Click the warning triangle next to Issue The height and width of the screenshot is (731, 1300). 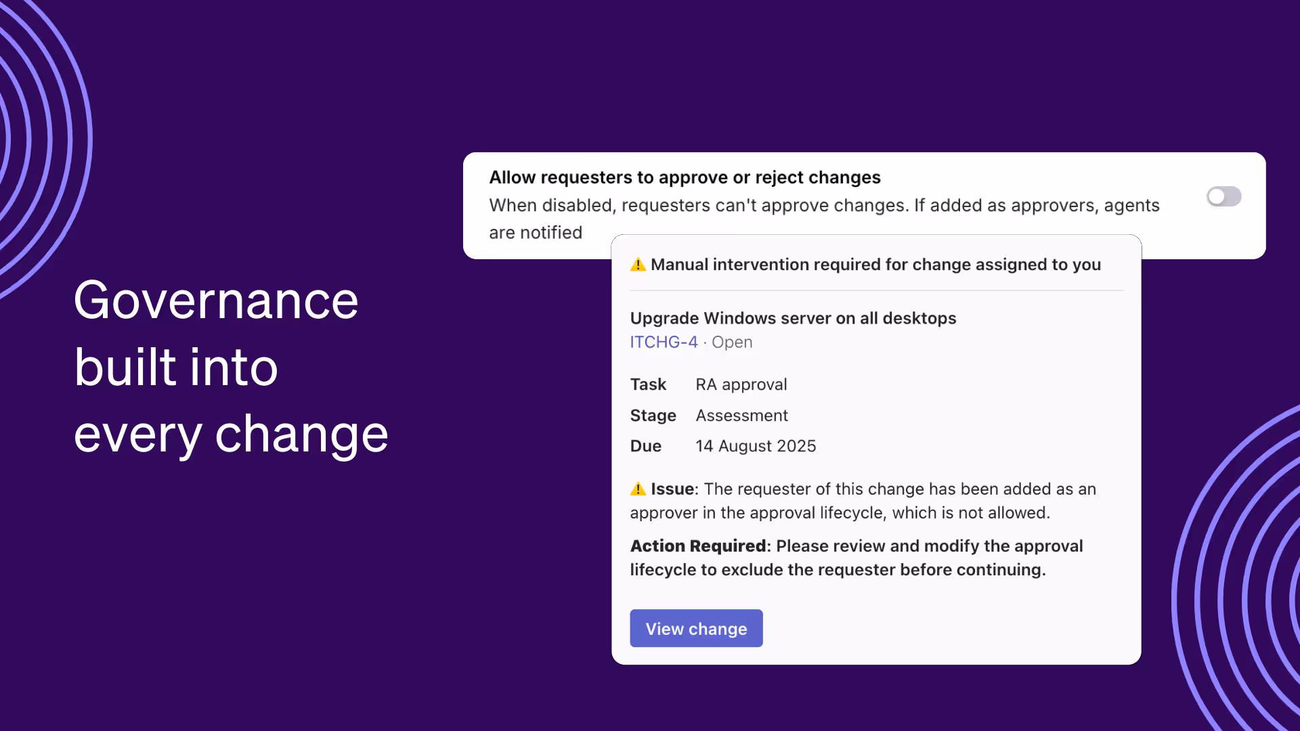(637, 489)
